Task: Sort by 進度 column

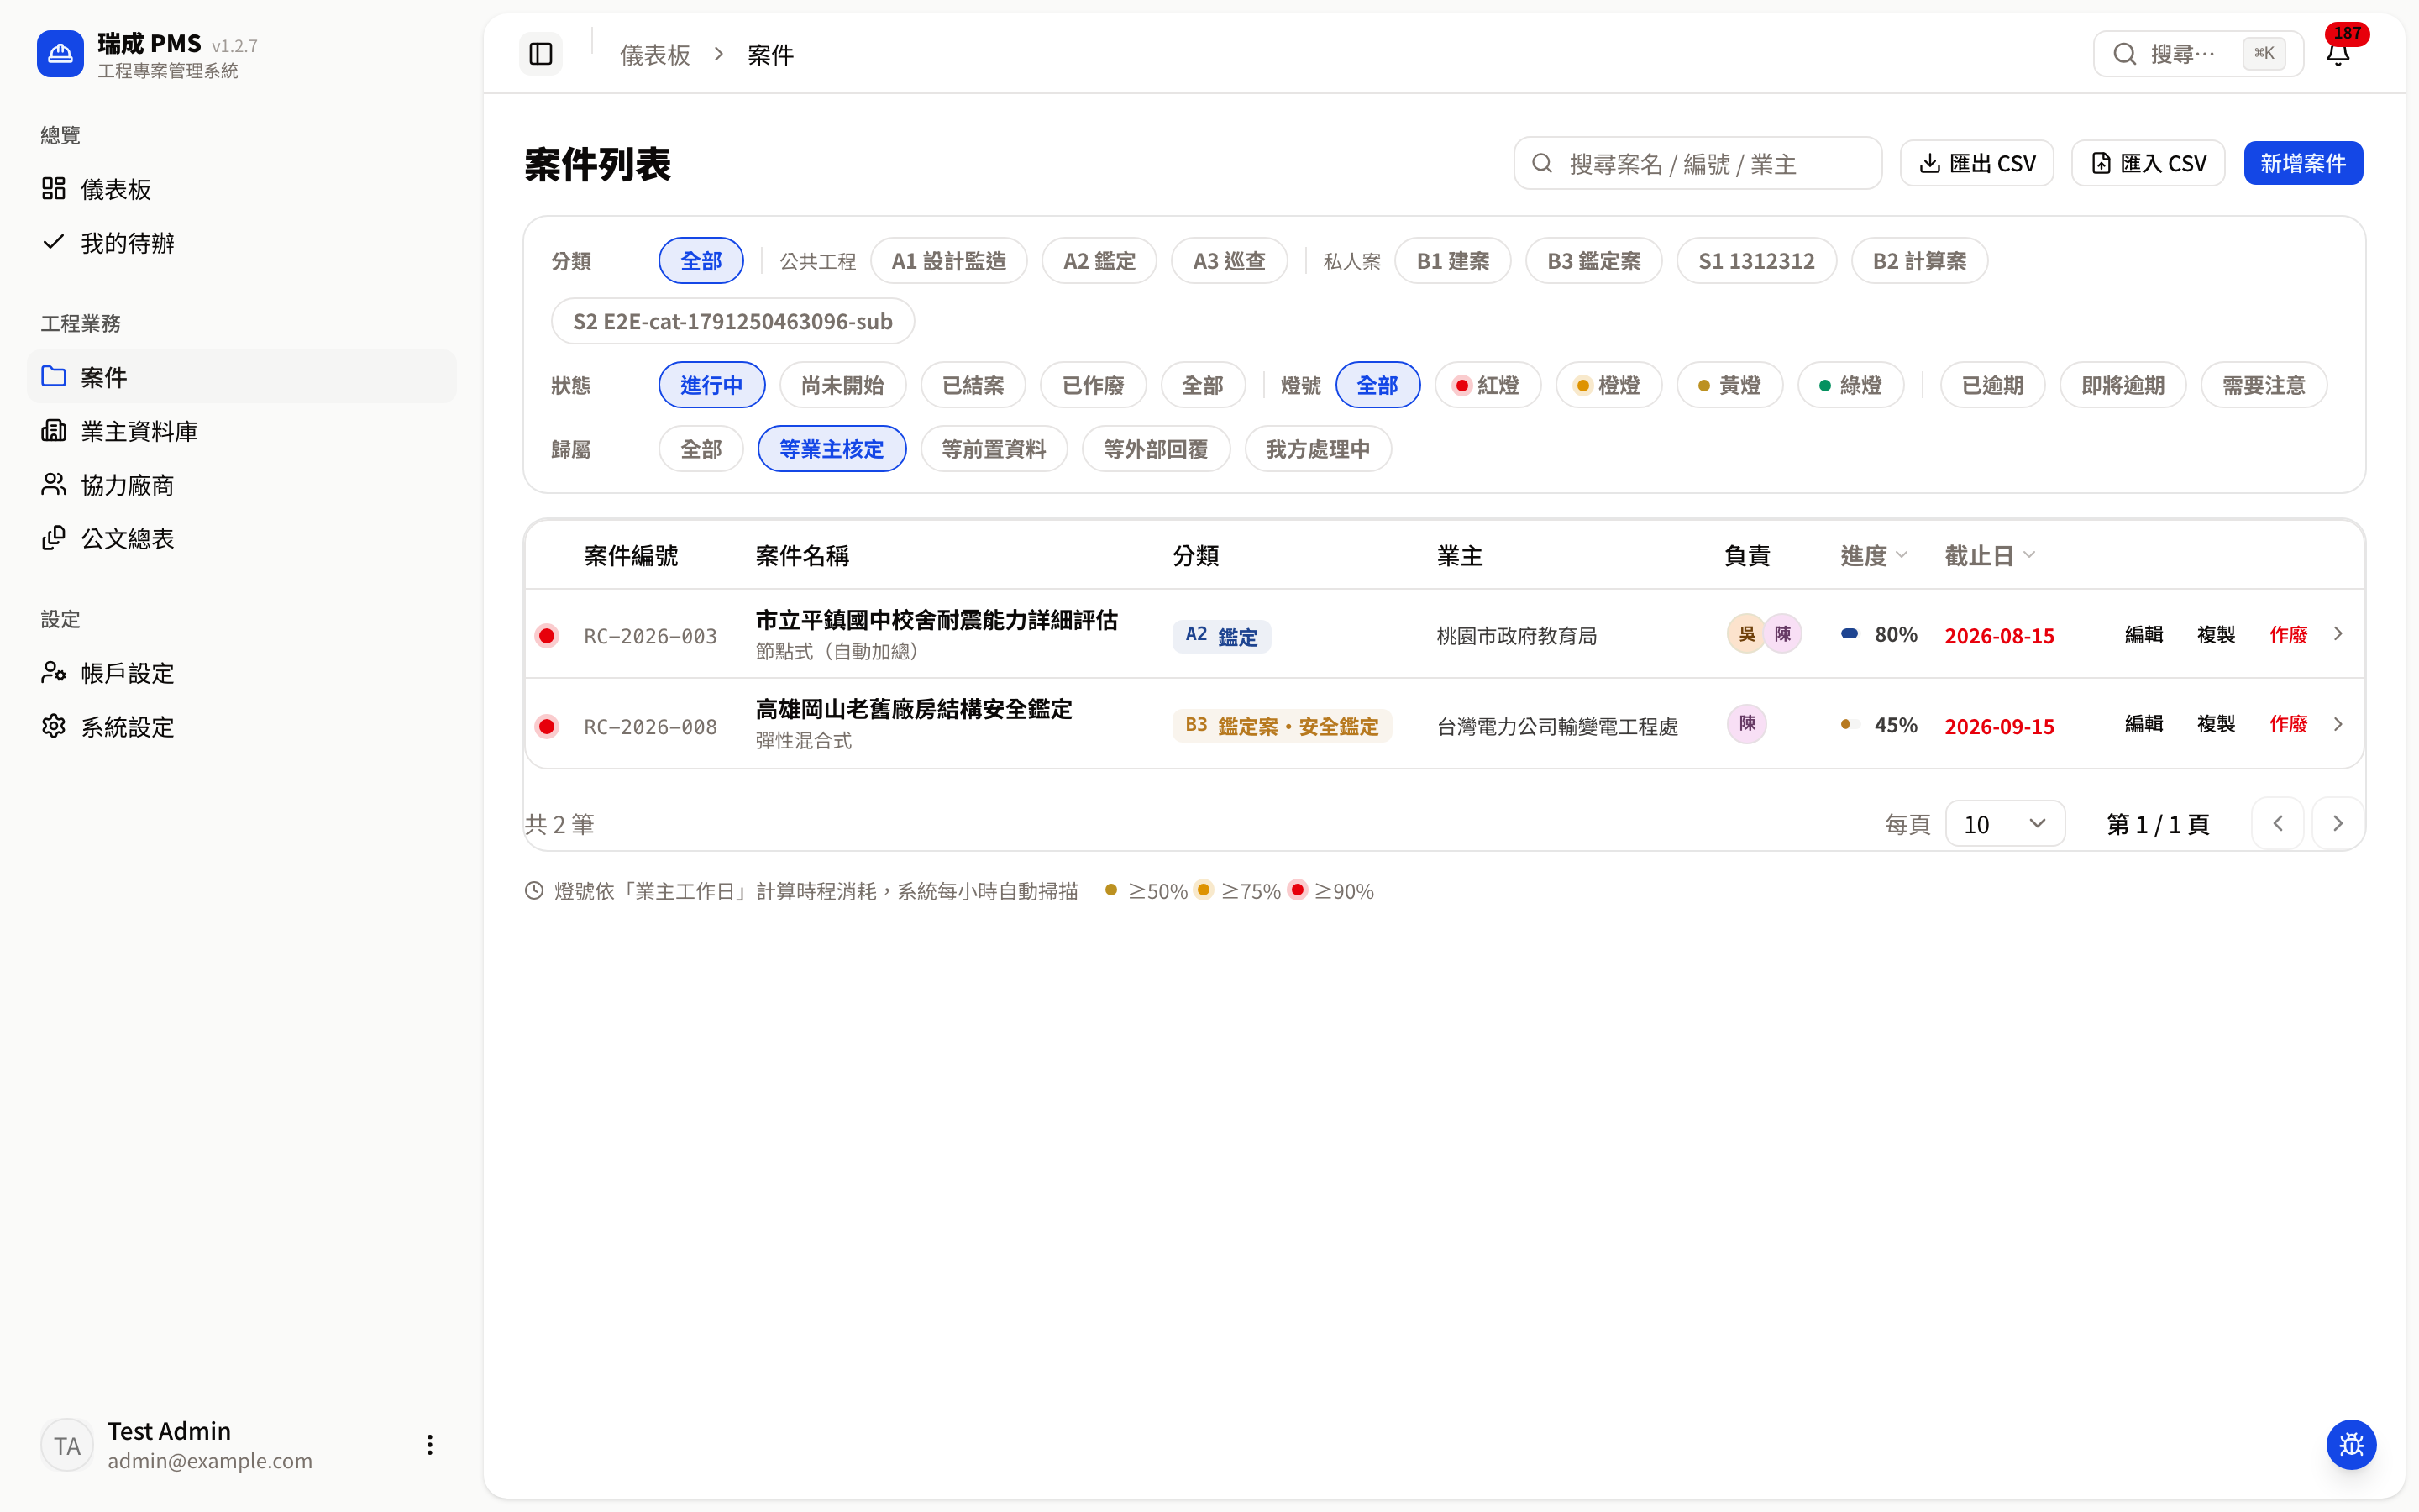Action: pos(1874,556)
